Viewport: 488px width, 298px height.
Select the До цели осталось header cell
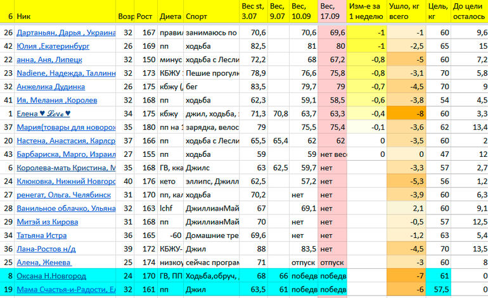point(470,10)
